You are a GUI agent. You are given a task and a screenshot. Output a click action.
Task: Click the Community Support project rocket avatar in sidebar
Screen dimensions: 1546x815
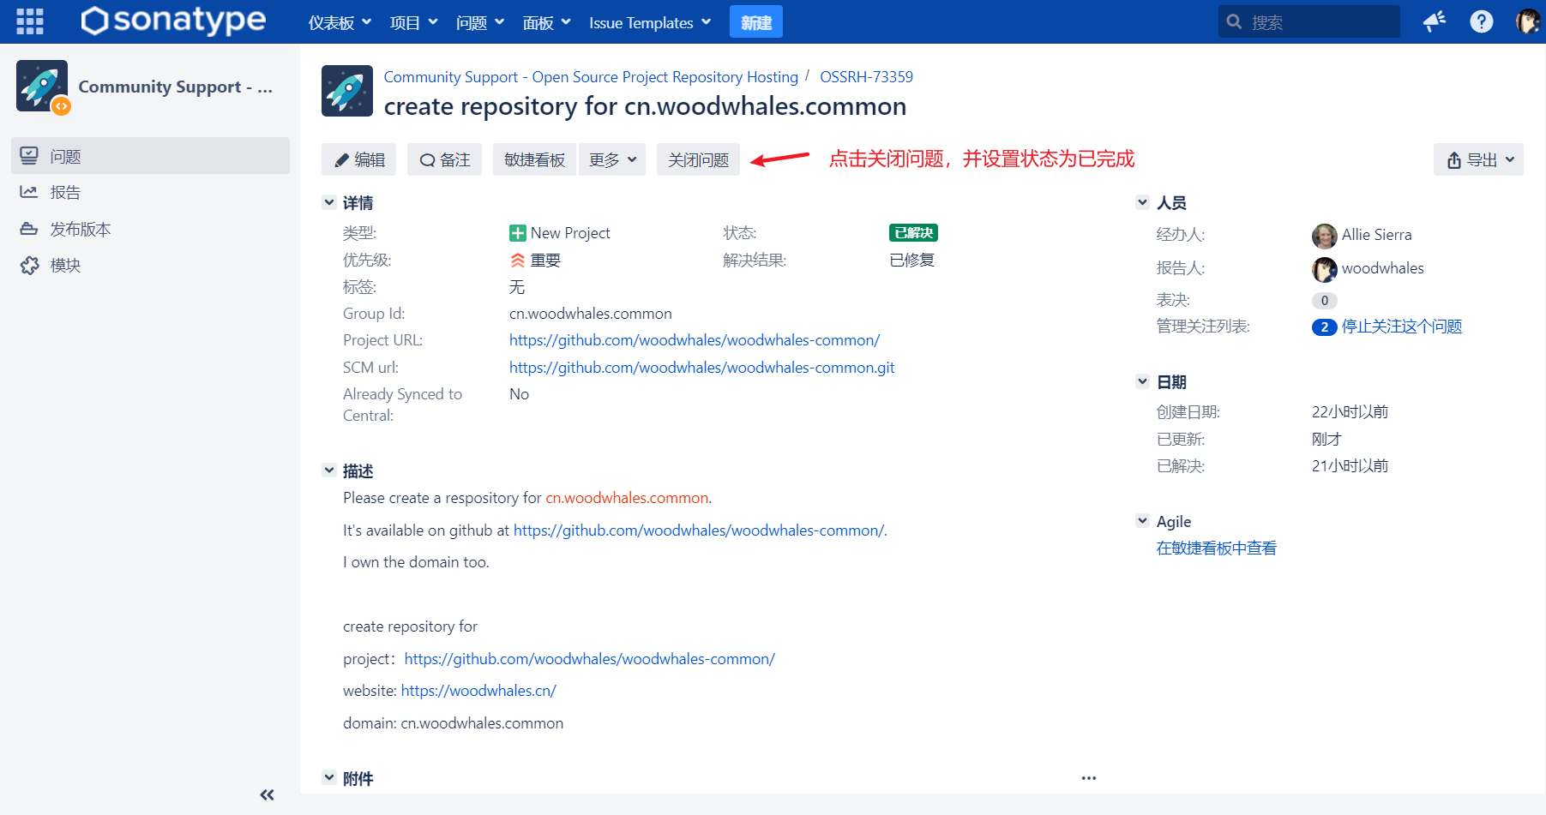tap(42, 86)
